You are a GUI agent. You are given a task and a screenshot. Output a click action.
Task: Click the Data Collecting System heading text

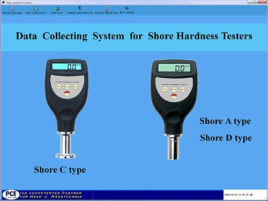134,36
